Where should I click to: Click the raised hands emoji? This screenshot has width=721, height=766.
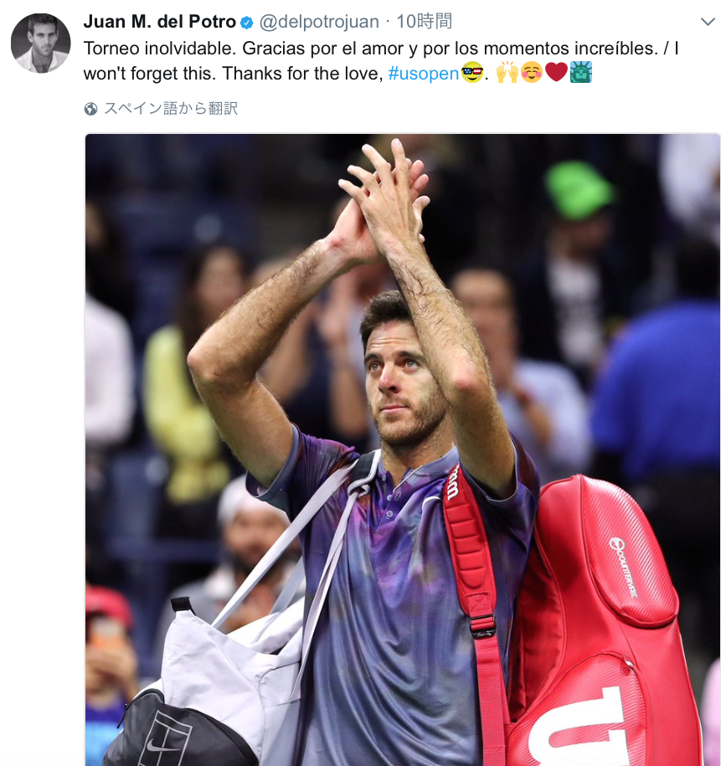click(507, 72)
